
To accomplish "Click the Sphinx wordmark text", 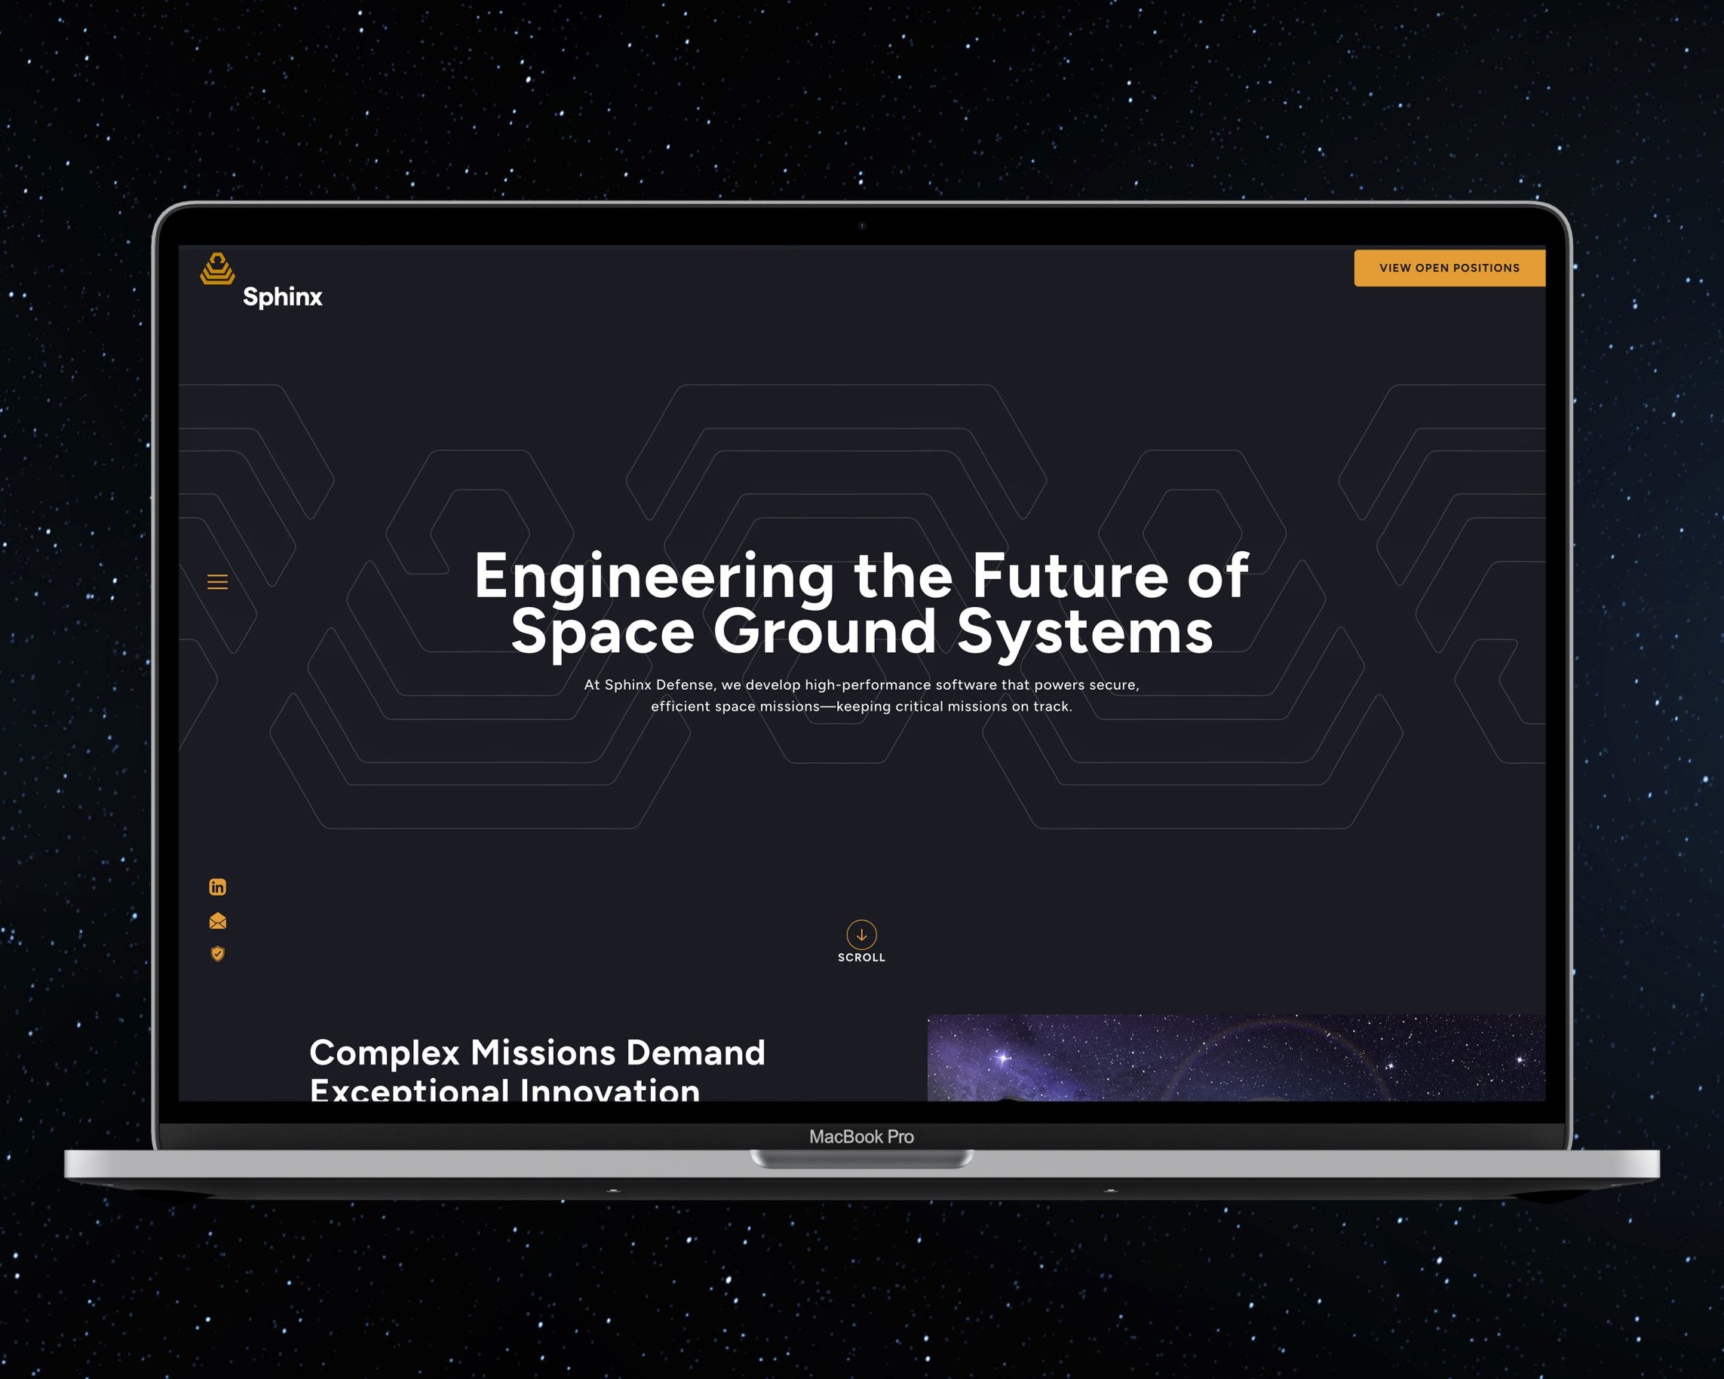I will 282,296.
